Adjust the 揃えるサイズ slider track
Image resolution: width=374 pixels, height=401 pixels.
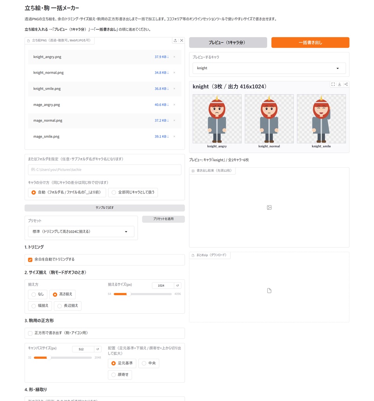coord(142,294)
